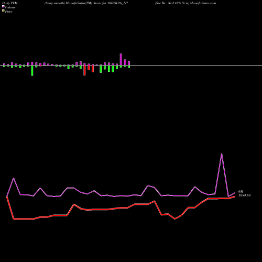Click the Volume legend color swatch
262x262 pixels.
(x=3, y=6)
